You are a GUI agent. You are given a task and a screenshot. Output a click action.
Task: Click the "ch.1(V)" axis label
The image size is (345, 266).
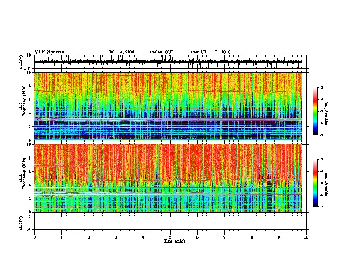21,62
